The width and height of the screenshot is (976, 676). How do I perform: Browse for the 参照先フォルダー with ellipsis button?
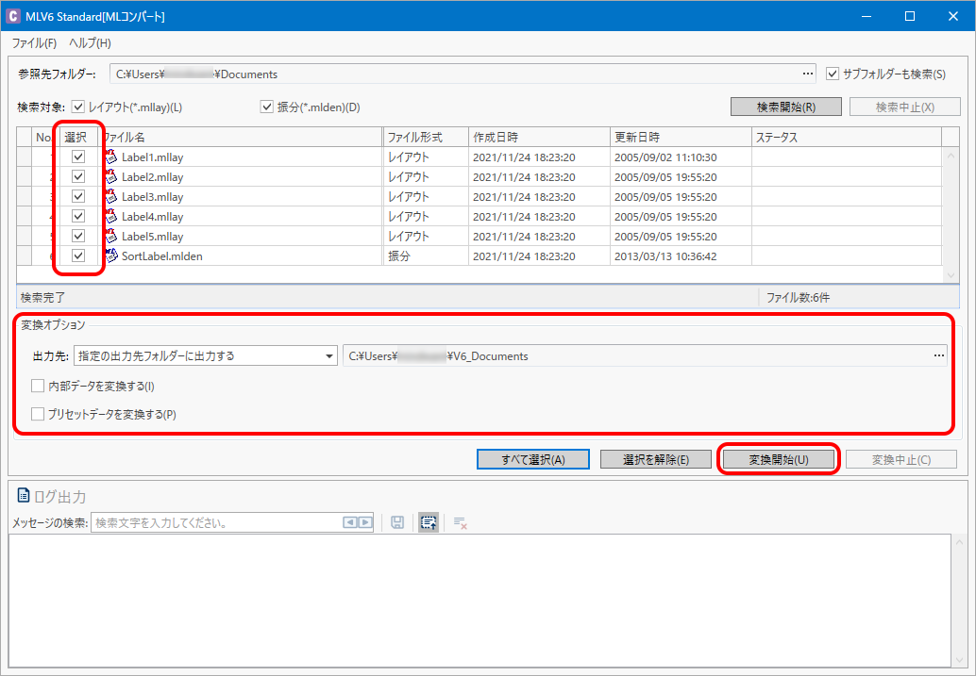[x=807, y=74]
